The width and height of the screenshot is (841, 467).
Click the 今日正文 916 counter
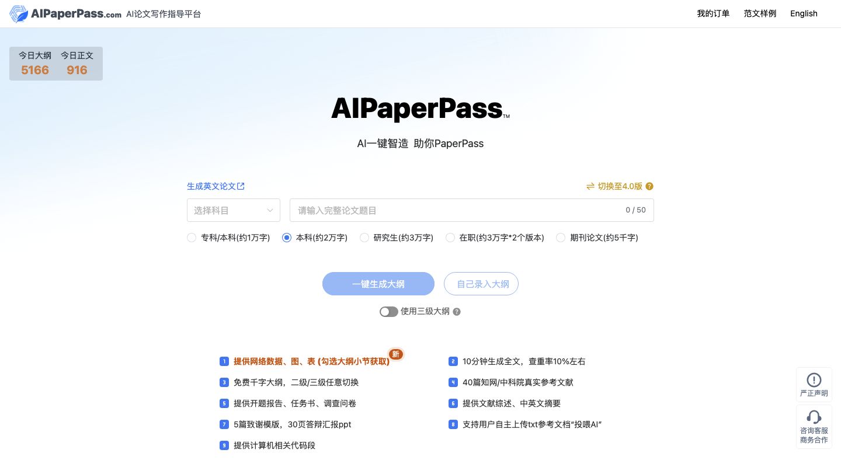(77, 64)
